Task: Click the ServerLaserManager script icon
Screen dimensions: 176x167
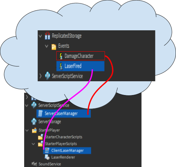Action: tap(40, 113)
